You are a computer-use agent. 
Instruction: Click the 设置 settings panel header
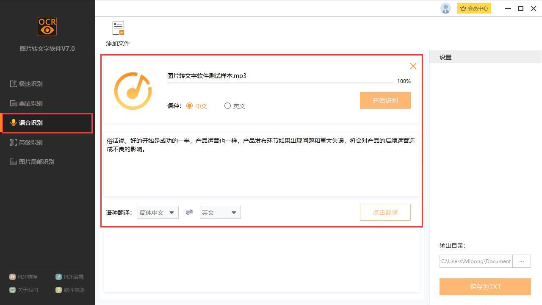coord(485,57)
